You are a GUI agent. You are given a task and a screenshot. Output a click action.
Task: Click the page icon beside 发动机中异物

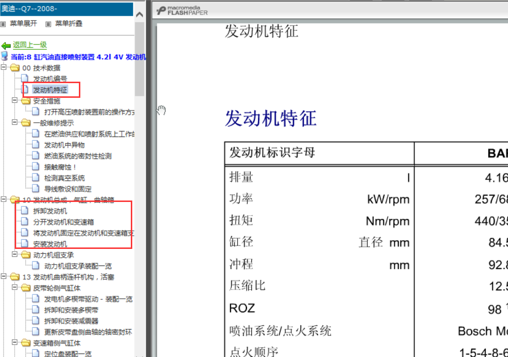(x=36, y=144)
